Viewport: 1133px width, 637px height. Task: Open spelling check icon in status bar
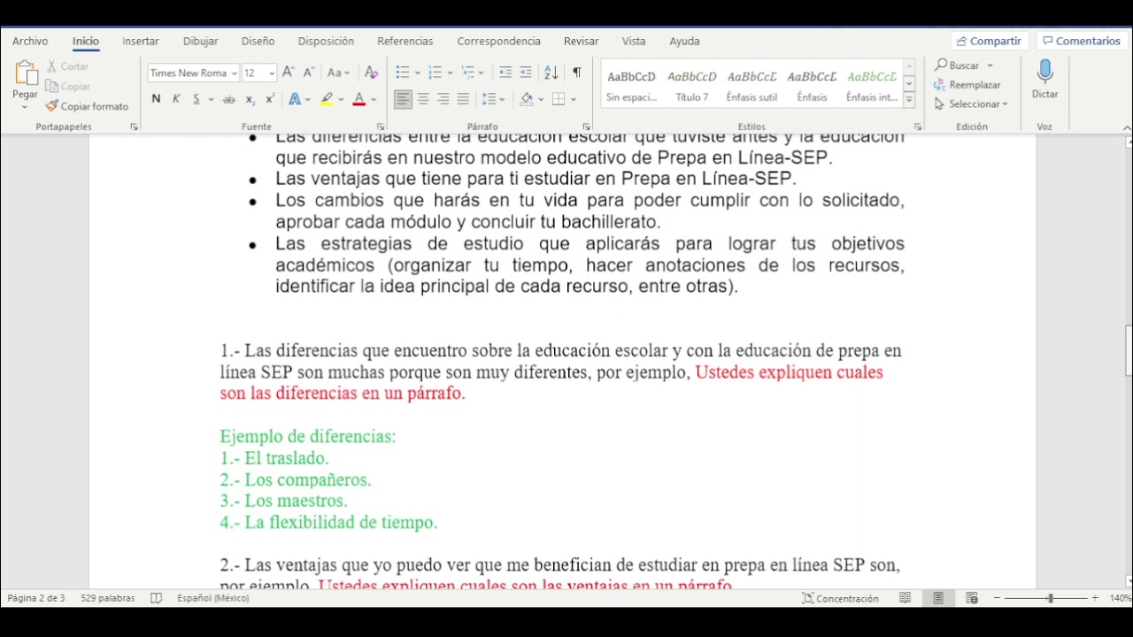pyautogui.click(x=157, y=598)
